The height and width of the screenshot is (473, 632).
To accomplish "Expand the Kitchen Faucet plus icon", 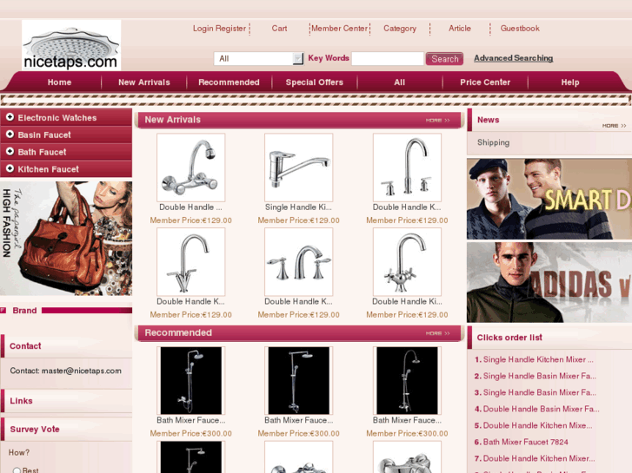I will point(10,168).
